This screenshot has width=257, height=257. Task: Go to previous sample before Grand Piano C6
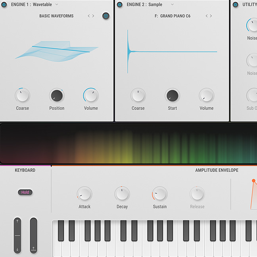[x=206, y=16]
